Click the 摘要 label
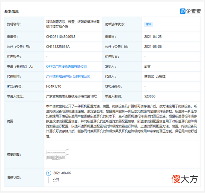 (10, 121)
